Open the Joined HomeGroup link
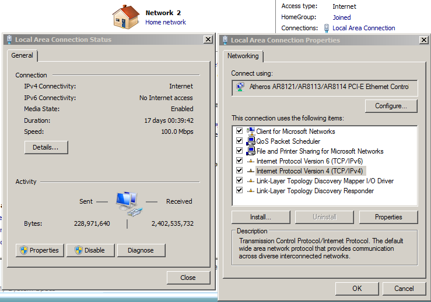The width and height of the screenshot is (431, 302). tap(342, 17)
